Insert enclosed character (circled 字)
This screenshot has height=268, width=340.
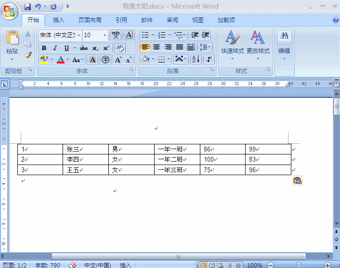105,60
